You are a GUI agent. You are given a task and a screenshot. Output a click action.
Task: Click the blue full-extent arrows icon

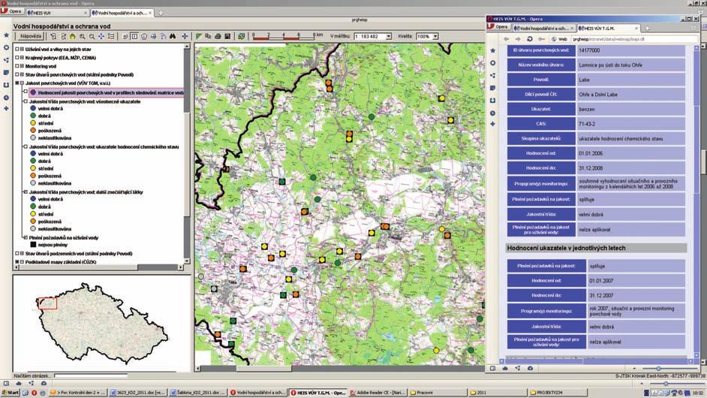[101, 36]
